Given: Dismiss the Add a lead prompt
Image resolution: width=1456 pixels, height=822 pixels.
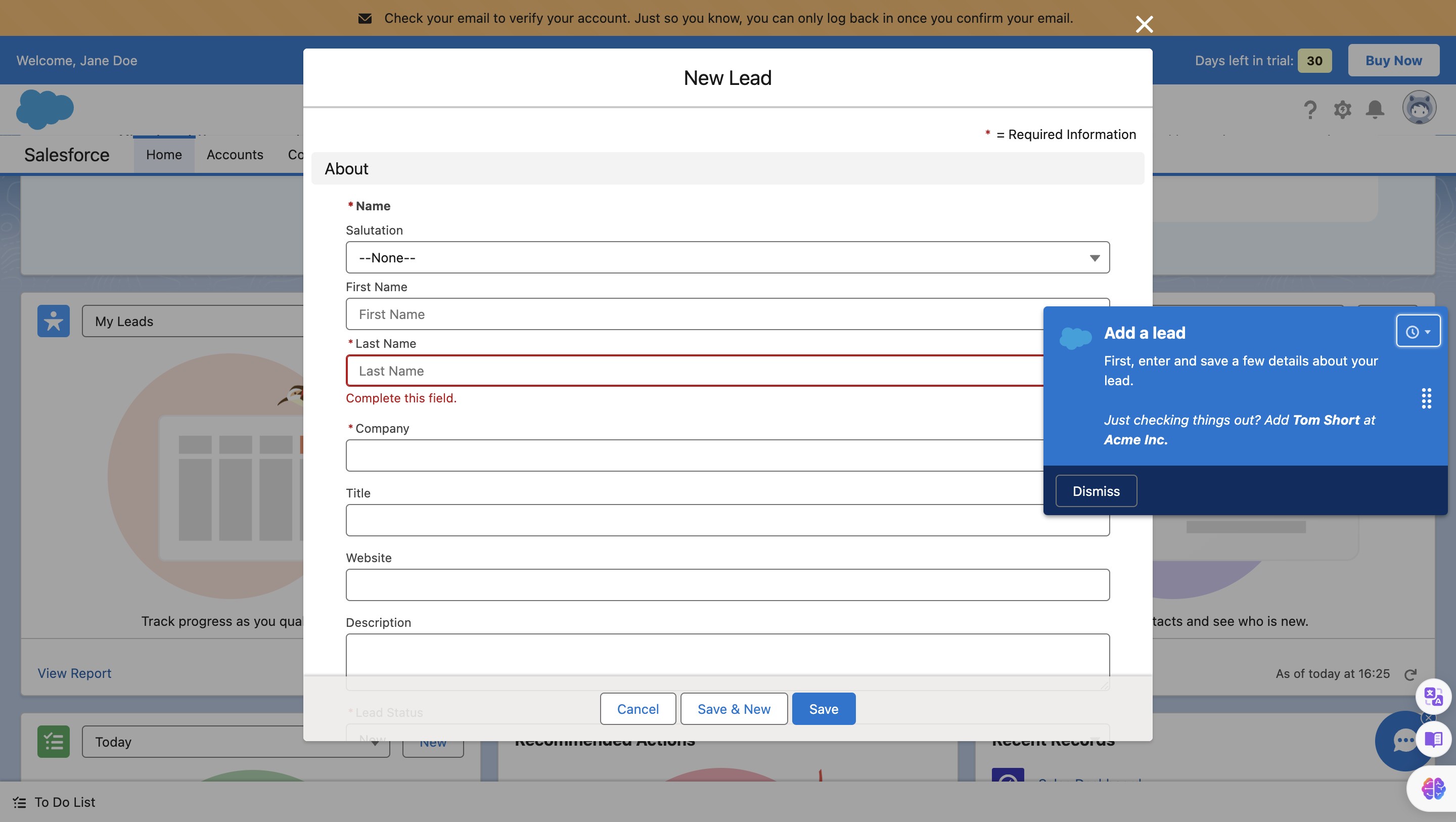Looking at the screenshot, I should [x=1096, y=491].
